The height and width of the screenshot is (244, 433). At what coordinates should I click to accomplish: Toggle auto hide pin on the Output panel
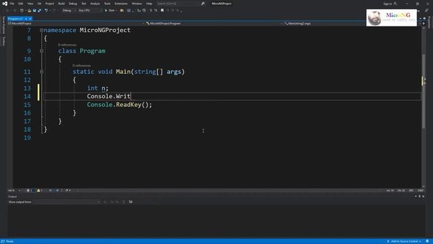tap(419, 197)
